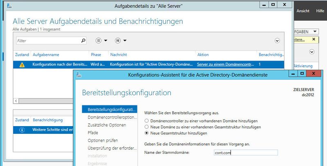Click the Aufgabendetails window title icon
The image size is (327, 166).
[x=9, y=6]
